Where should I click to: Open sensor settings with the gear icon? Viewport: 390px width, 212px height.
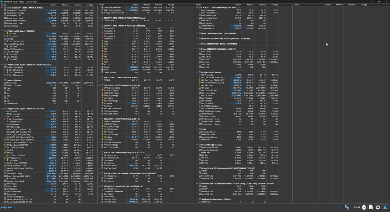tap(378, 207)
